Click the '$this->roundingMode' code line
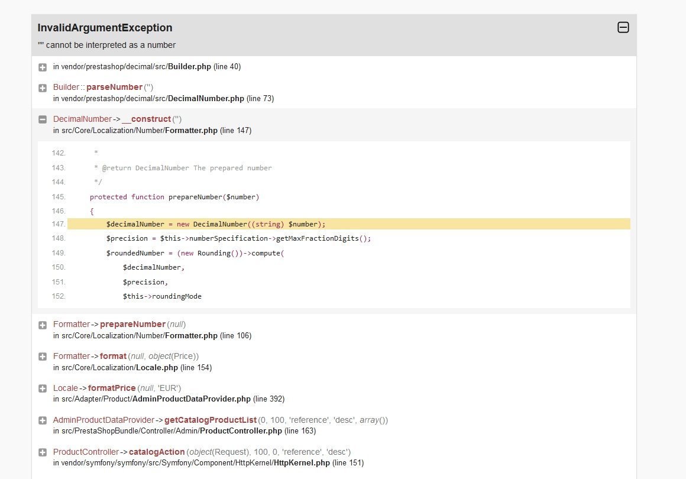 click(162, 296)
